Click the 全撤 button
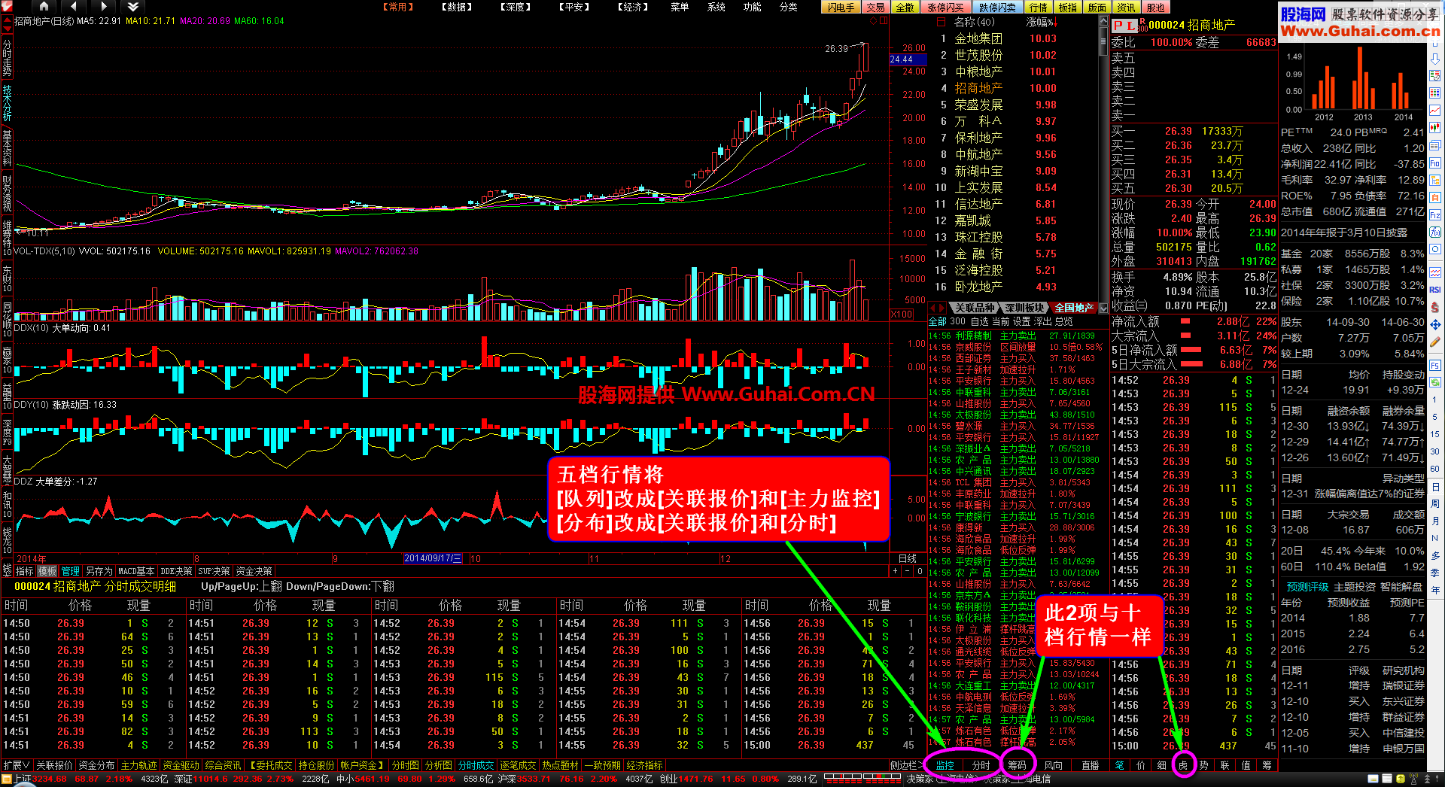This screenshot has height=787, width=1445. [905, 7]
